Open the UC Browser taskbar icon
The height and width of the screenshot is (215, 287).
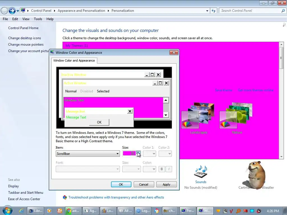click(x=60, y=211)
